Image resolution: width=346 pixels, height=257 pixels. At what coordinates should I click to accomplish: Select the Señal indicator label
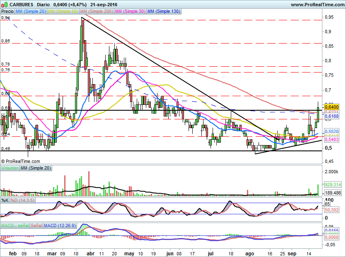coord(36,225)
